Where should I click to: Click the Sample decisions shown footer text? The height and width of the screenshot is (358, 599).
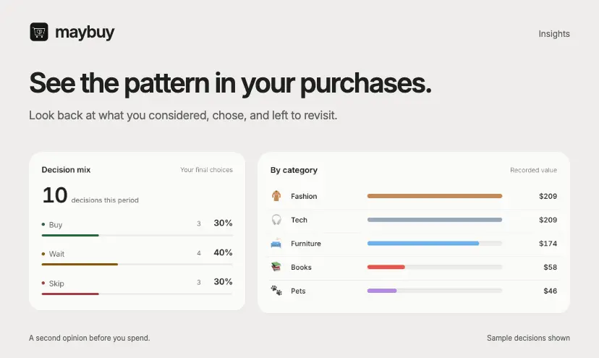coord(528,338)
